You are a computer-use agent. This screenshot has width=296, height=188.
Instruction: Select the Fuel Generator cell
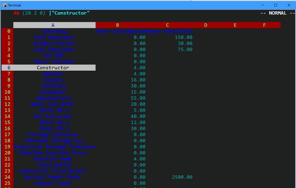(55, 37)
